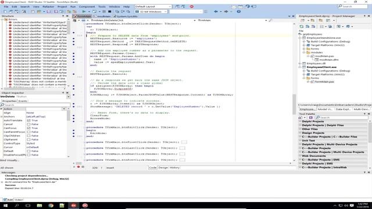The height and width of the screenshot is (209, 372).
Task: Toggle the CanFocus True checkbox
Action: tap(28, 128)
